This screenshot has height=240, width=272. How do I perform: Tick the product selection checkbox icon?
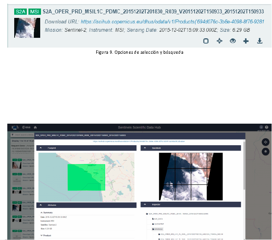206,41
